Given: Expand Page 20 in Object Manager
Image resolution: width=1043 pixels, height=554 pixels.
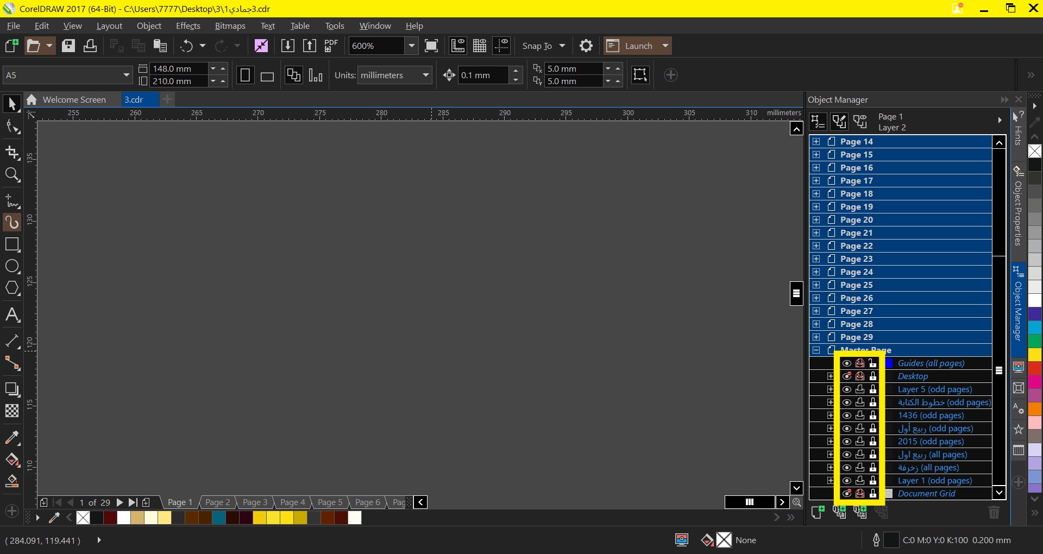Looking at the screenshot, I should click(x=816, y=220).
